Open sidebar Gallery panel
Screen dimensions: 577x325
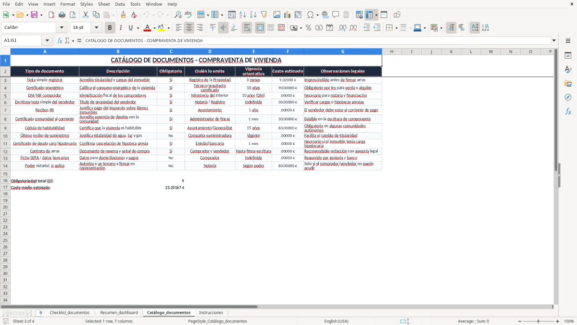click(x=568, y=84)
